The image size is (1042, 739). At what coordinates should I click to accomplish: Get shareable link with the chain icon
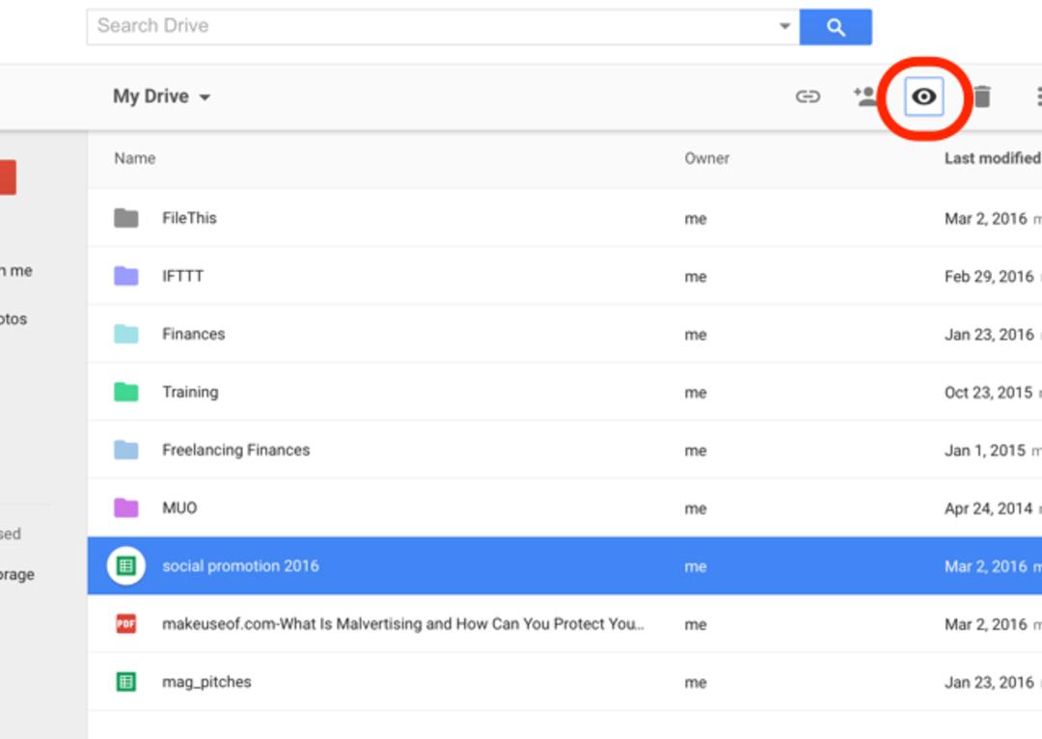coord(808,97)
